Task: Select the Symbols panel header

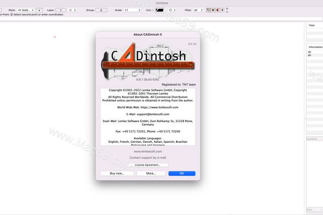Action: pyautogui.click(x=312, y=139)
